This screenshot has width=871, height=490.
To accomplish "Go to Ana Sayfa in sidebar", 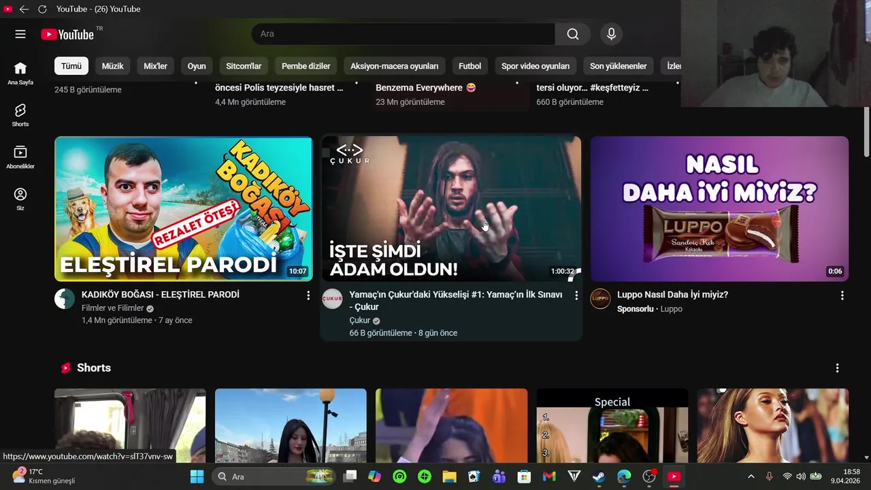I will coord(20,73).
